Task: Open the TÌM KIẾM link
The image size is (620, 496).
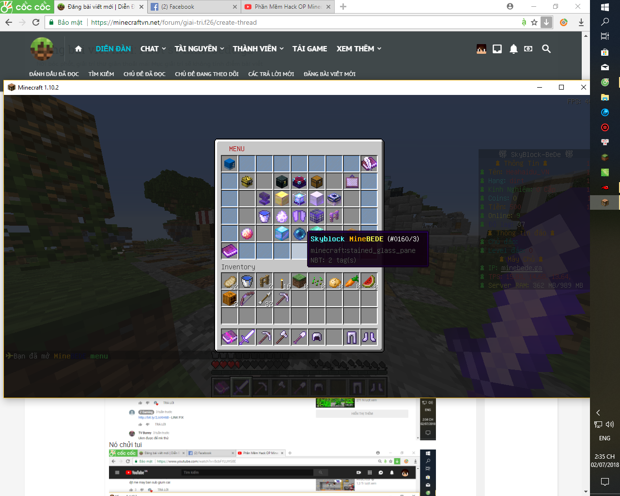Action: pos(101,74)
